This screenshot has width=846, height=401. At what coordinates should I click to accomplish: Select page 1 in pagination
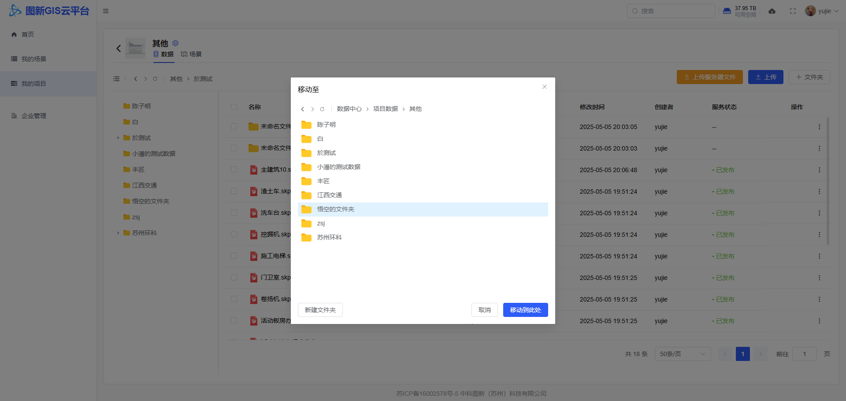click(743, 354)
